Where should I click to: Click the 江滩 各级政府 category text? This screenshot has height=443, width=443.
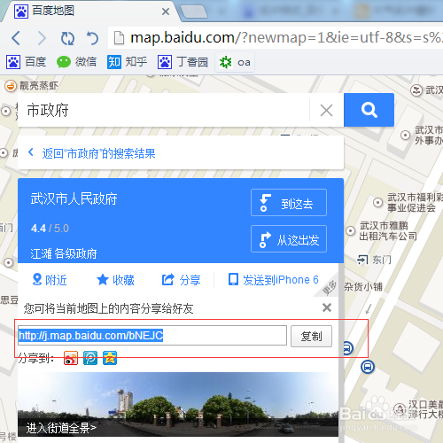point(64,253)
